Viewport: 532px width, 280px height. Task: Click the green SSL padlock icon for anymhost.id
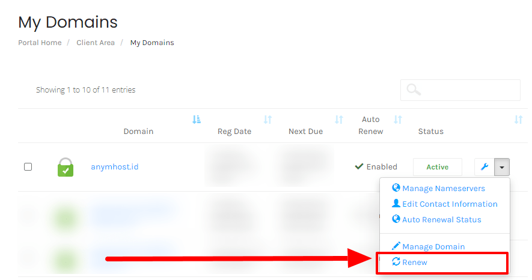click(x=66, y=167)
